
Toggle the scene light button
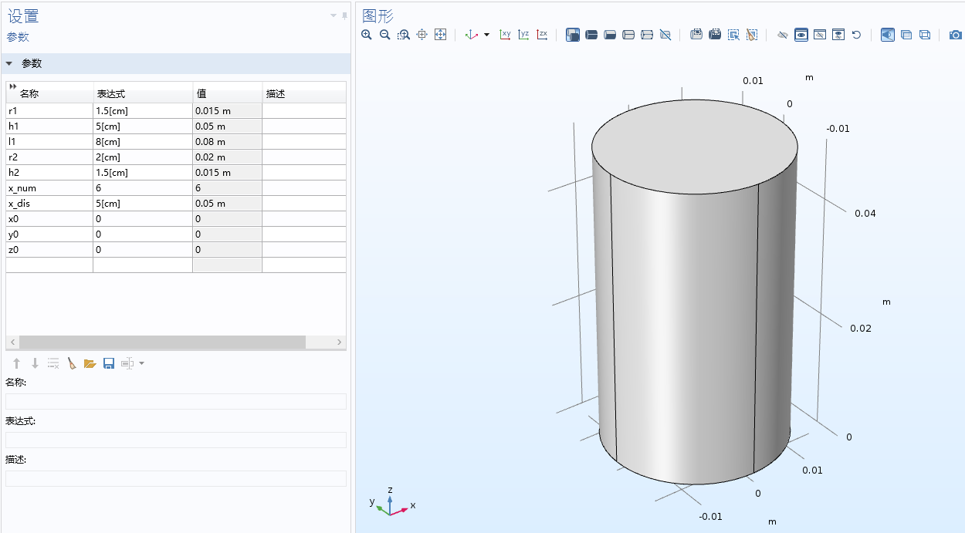888,35
